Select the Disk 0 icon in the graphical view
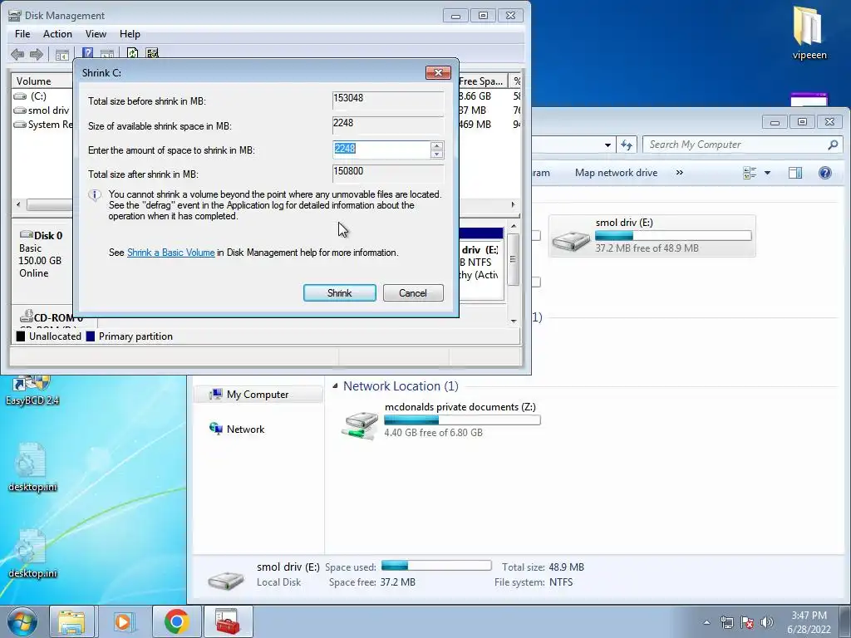Viewport: 851px width, 638px height. tap(26, 234)
